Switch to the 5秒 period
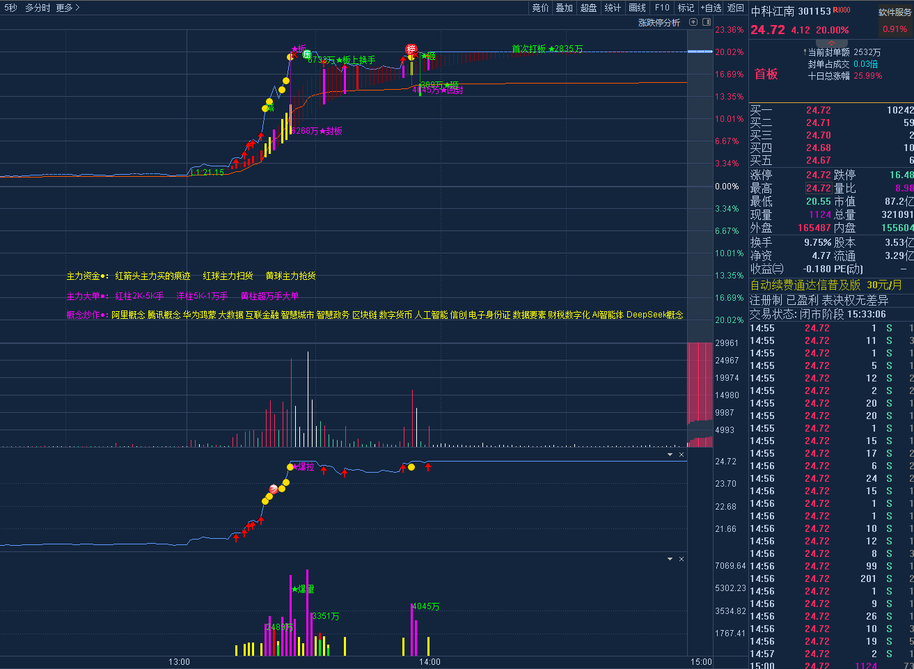This screenshot has width=914, height=669. (10, 8)
